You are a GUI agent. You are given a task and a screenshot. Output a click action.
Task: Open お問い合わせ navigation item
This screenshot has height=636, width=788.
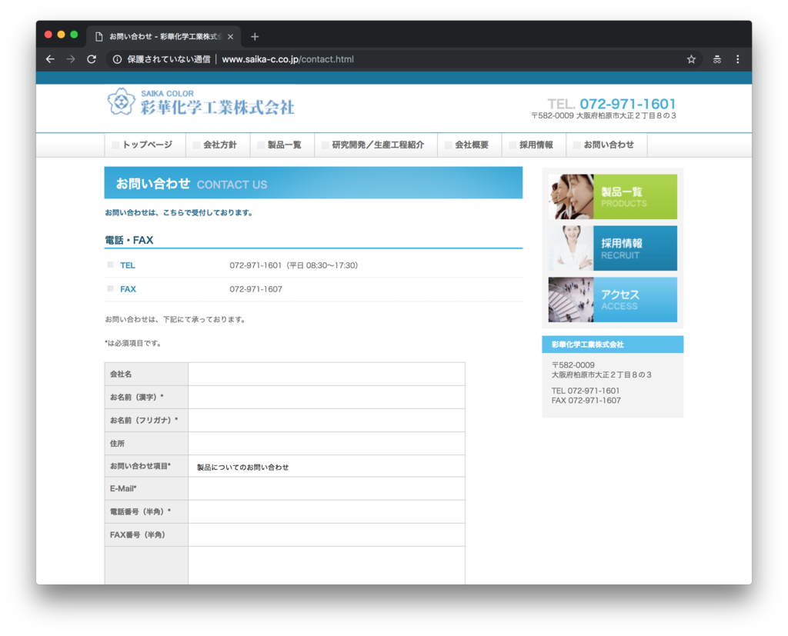pos(606,145)
